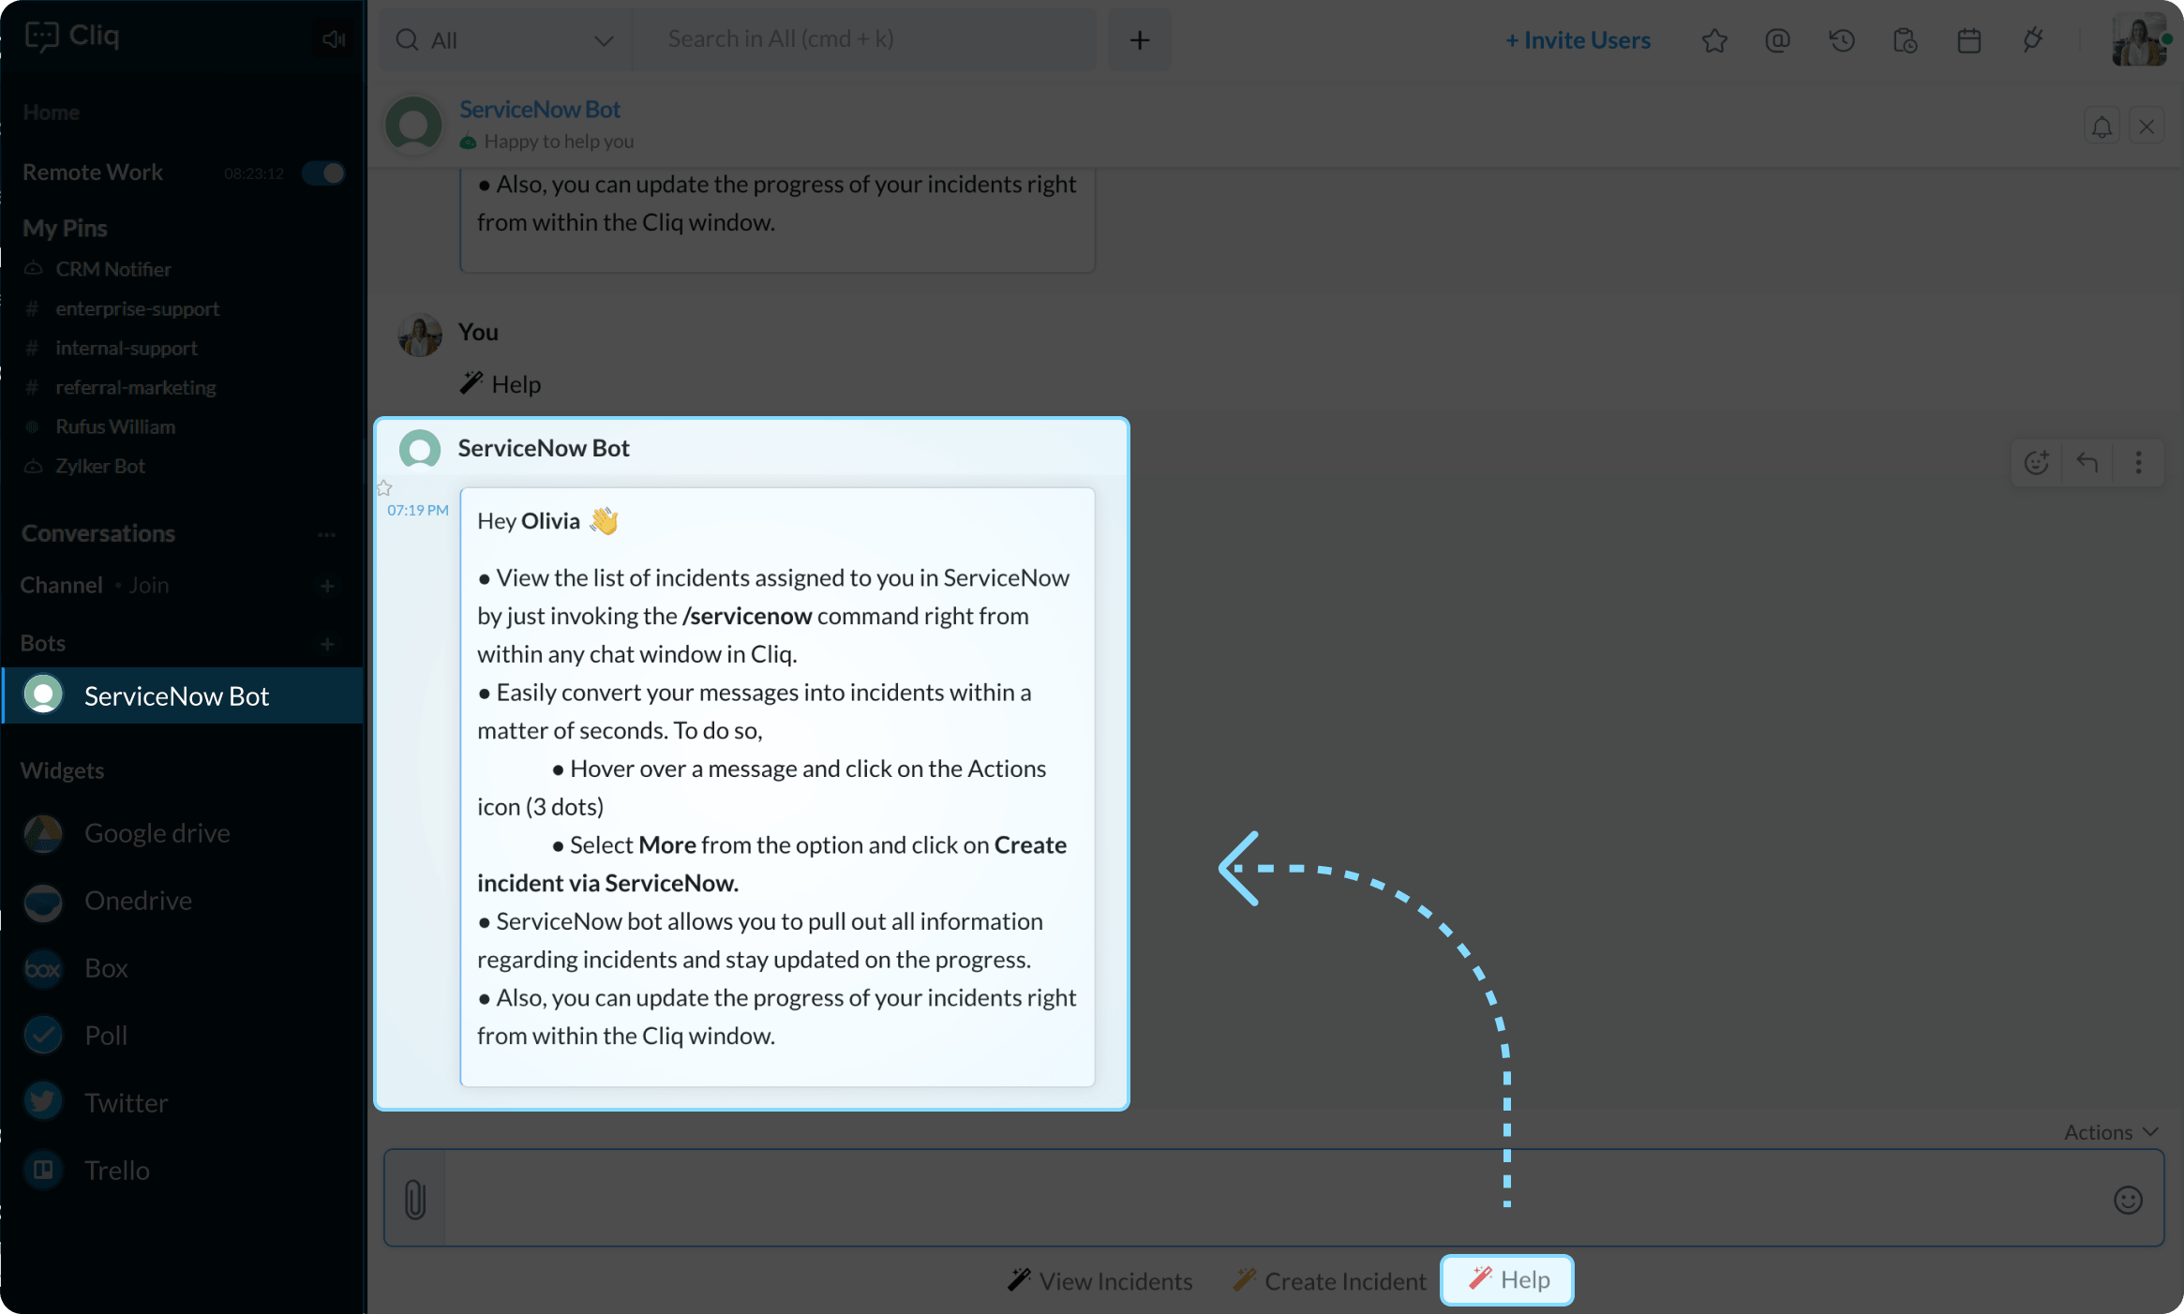This screenshot has width=2184, height=1314.
Task: Add reaction to bot message
Action: [x=2036, y=462]
